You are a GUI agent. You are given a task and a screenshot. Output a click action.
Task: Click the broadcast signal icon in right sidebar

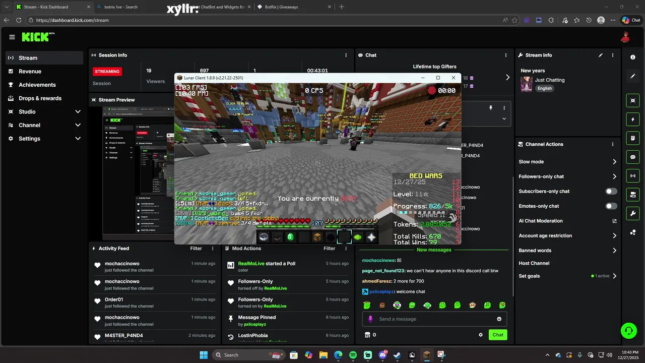click(633, 175)
